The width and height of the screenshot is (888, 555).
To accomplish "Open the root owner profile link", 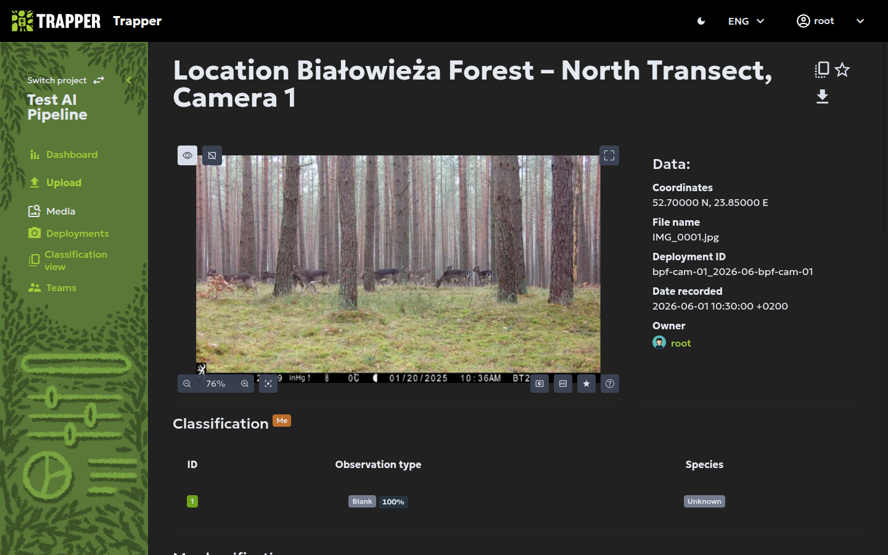I will pos(681,343).
